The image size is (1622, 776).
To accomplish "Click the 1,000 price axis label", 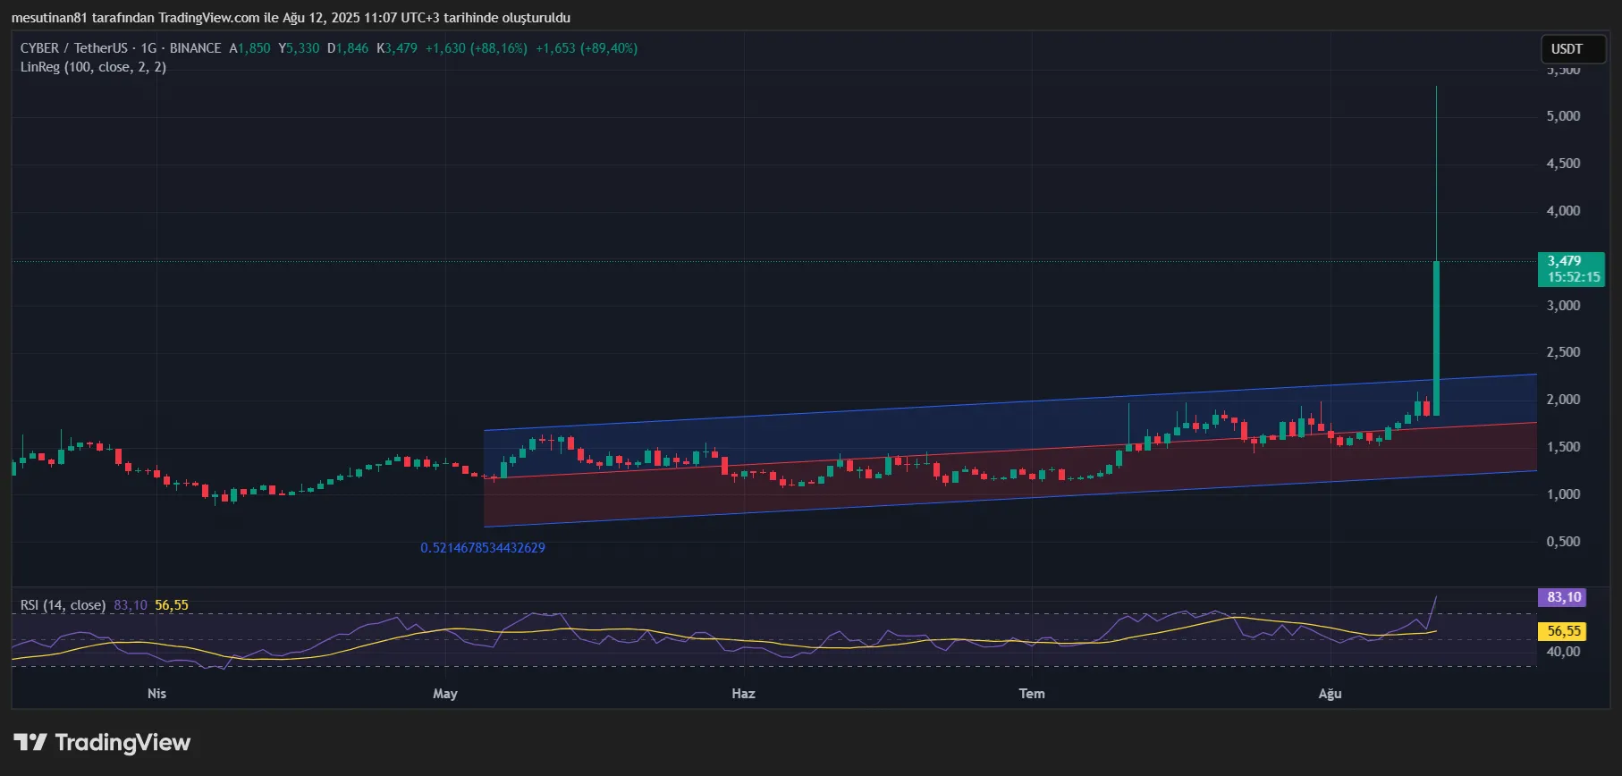I will 1563,494.
